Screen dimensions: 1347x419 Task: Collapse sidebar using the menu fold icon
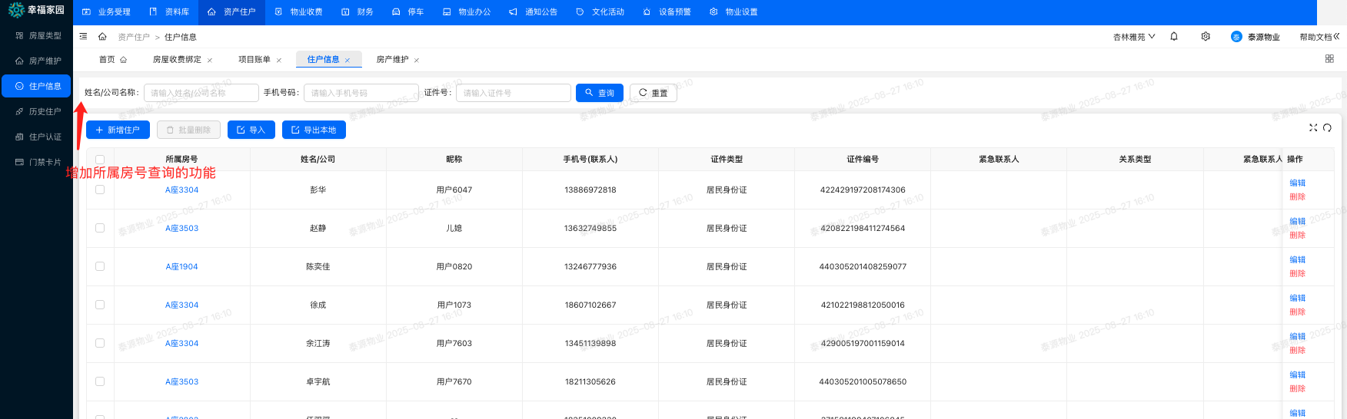[83, 36]
